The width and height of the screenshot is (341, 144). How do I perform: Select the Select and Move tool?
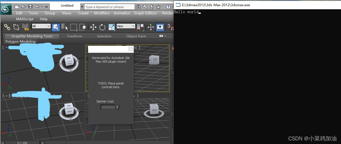click(x=93, y=27)
